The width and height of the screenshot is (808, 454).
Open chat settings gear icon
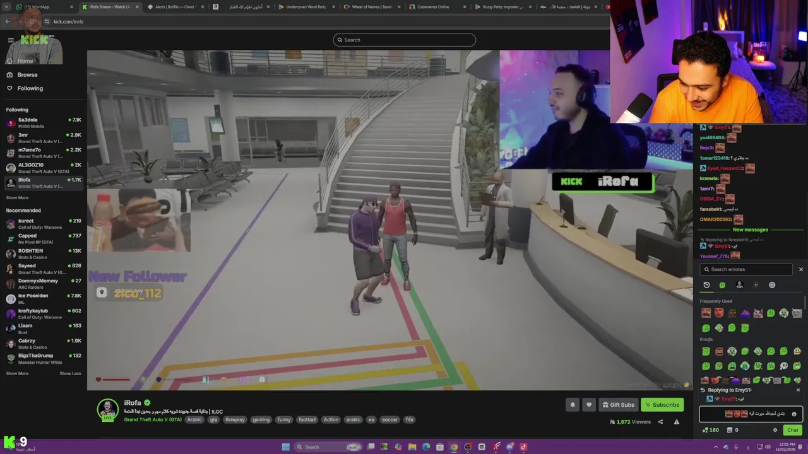[x=775, y=430]
